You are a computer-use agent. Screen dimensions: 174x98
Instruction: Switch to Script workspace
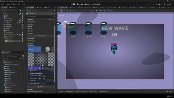point(80,4)
